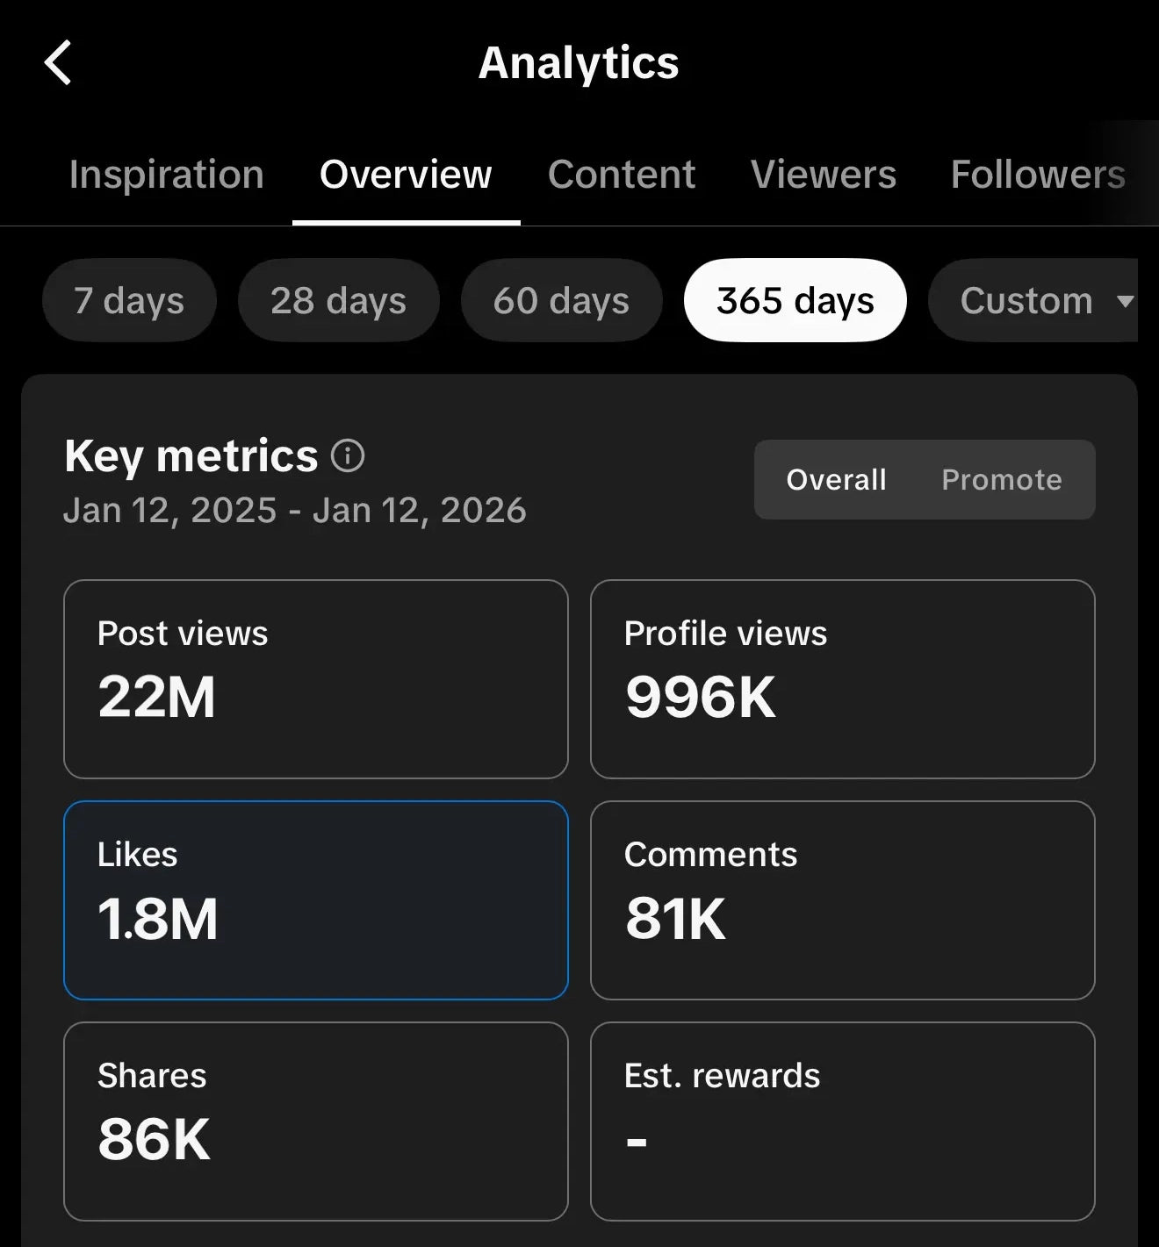
Task: Select the 7 days filter pill
Action: pos(129,300)
